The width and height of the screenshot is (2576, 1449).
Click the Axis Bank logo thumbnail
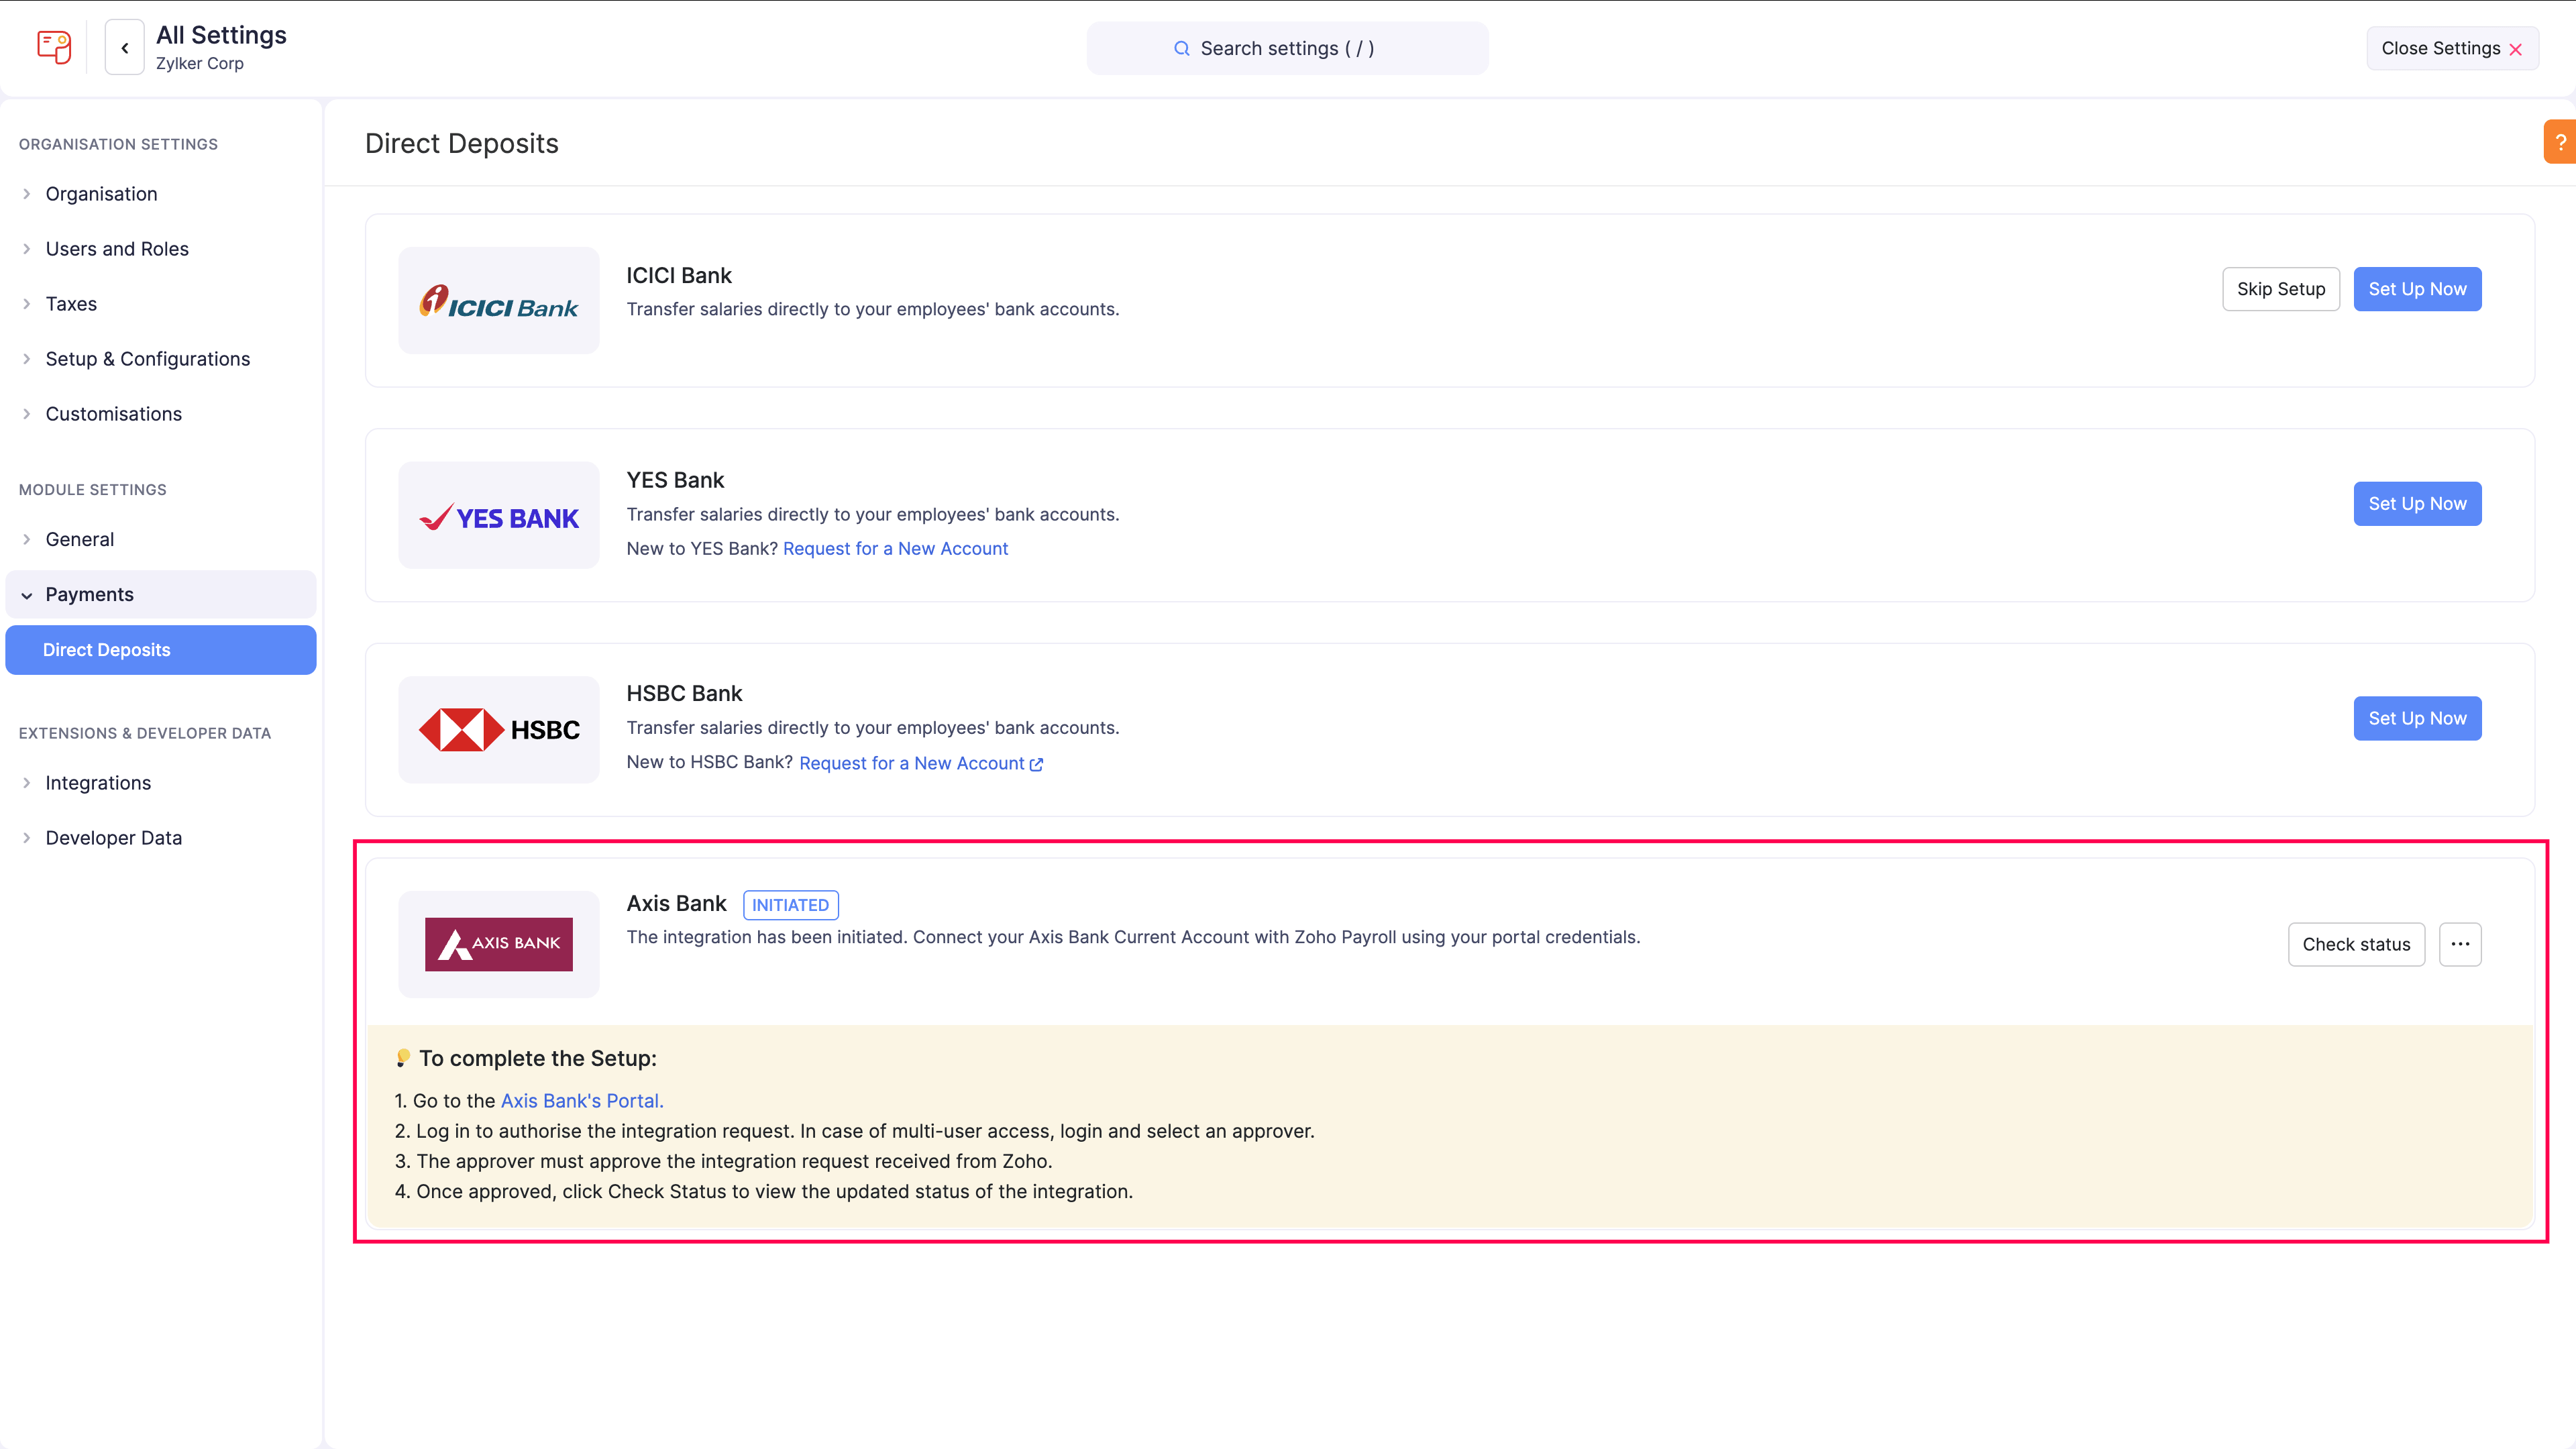coord(499,944)
